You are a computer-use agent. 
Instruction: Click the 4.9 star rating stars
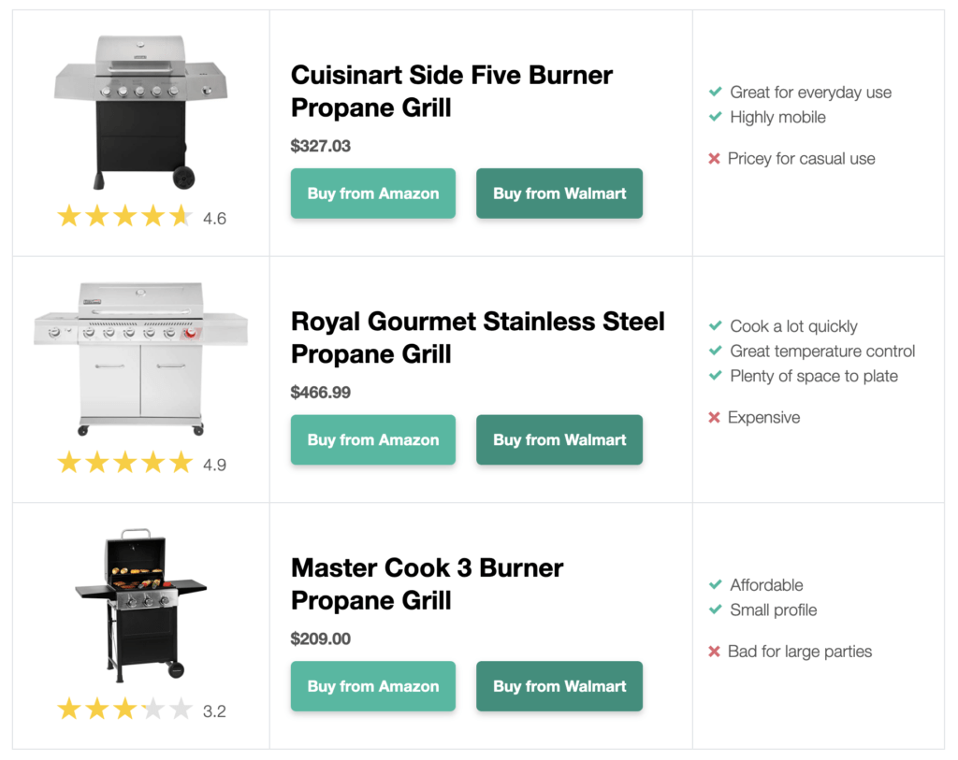125,463
